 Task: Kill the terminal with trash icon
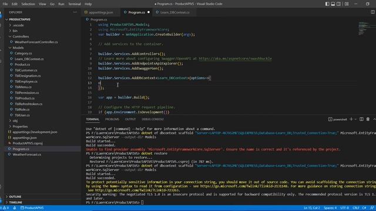point(368,119)
